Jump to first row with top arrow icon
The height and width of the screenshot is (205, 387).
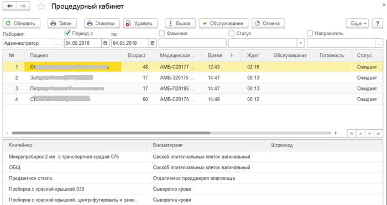coord(352,134)
